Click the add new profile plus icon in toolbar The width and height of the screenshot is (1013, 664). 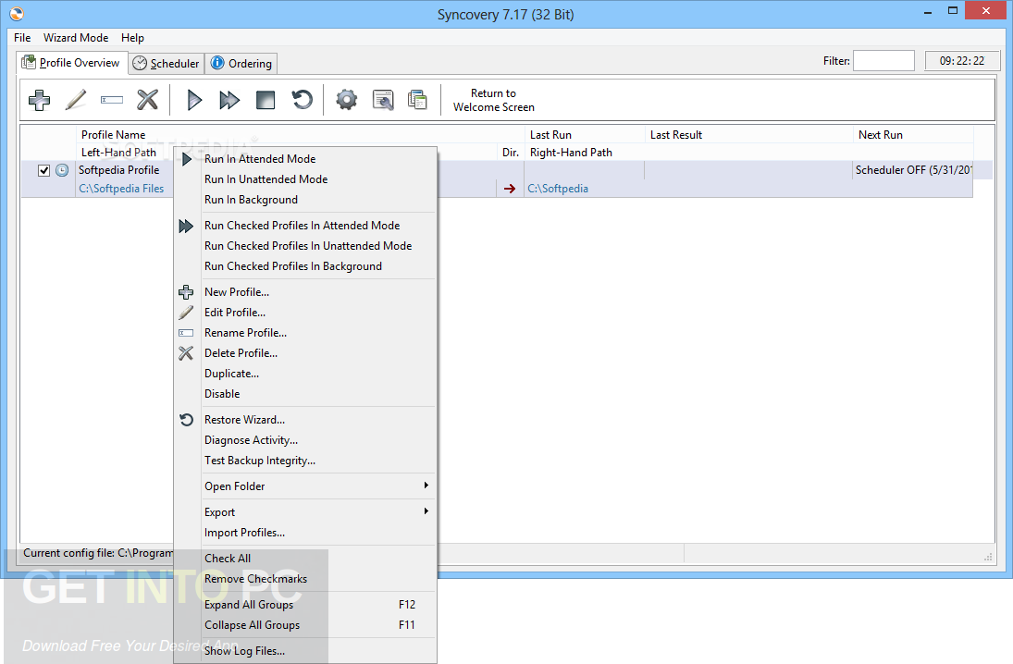tap(40, 100)
